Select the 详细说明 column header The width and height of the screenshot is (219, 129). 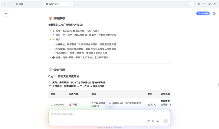click(x=165, y=94)
